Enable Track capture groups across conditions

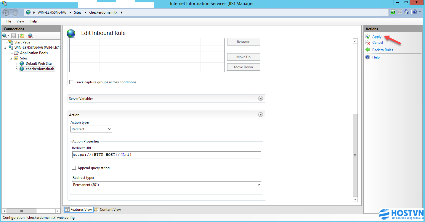click(x=71, y=82)
